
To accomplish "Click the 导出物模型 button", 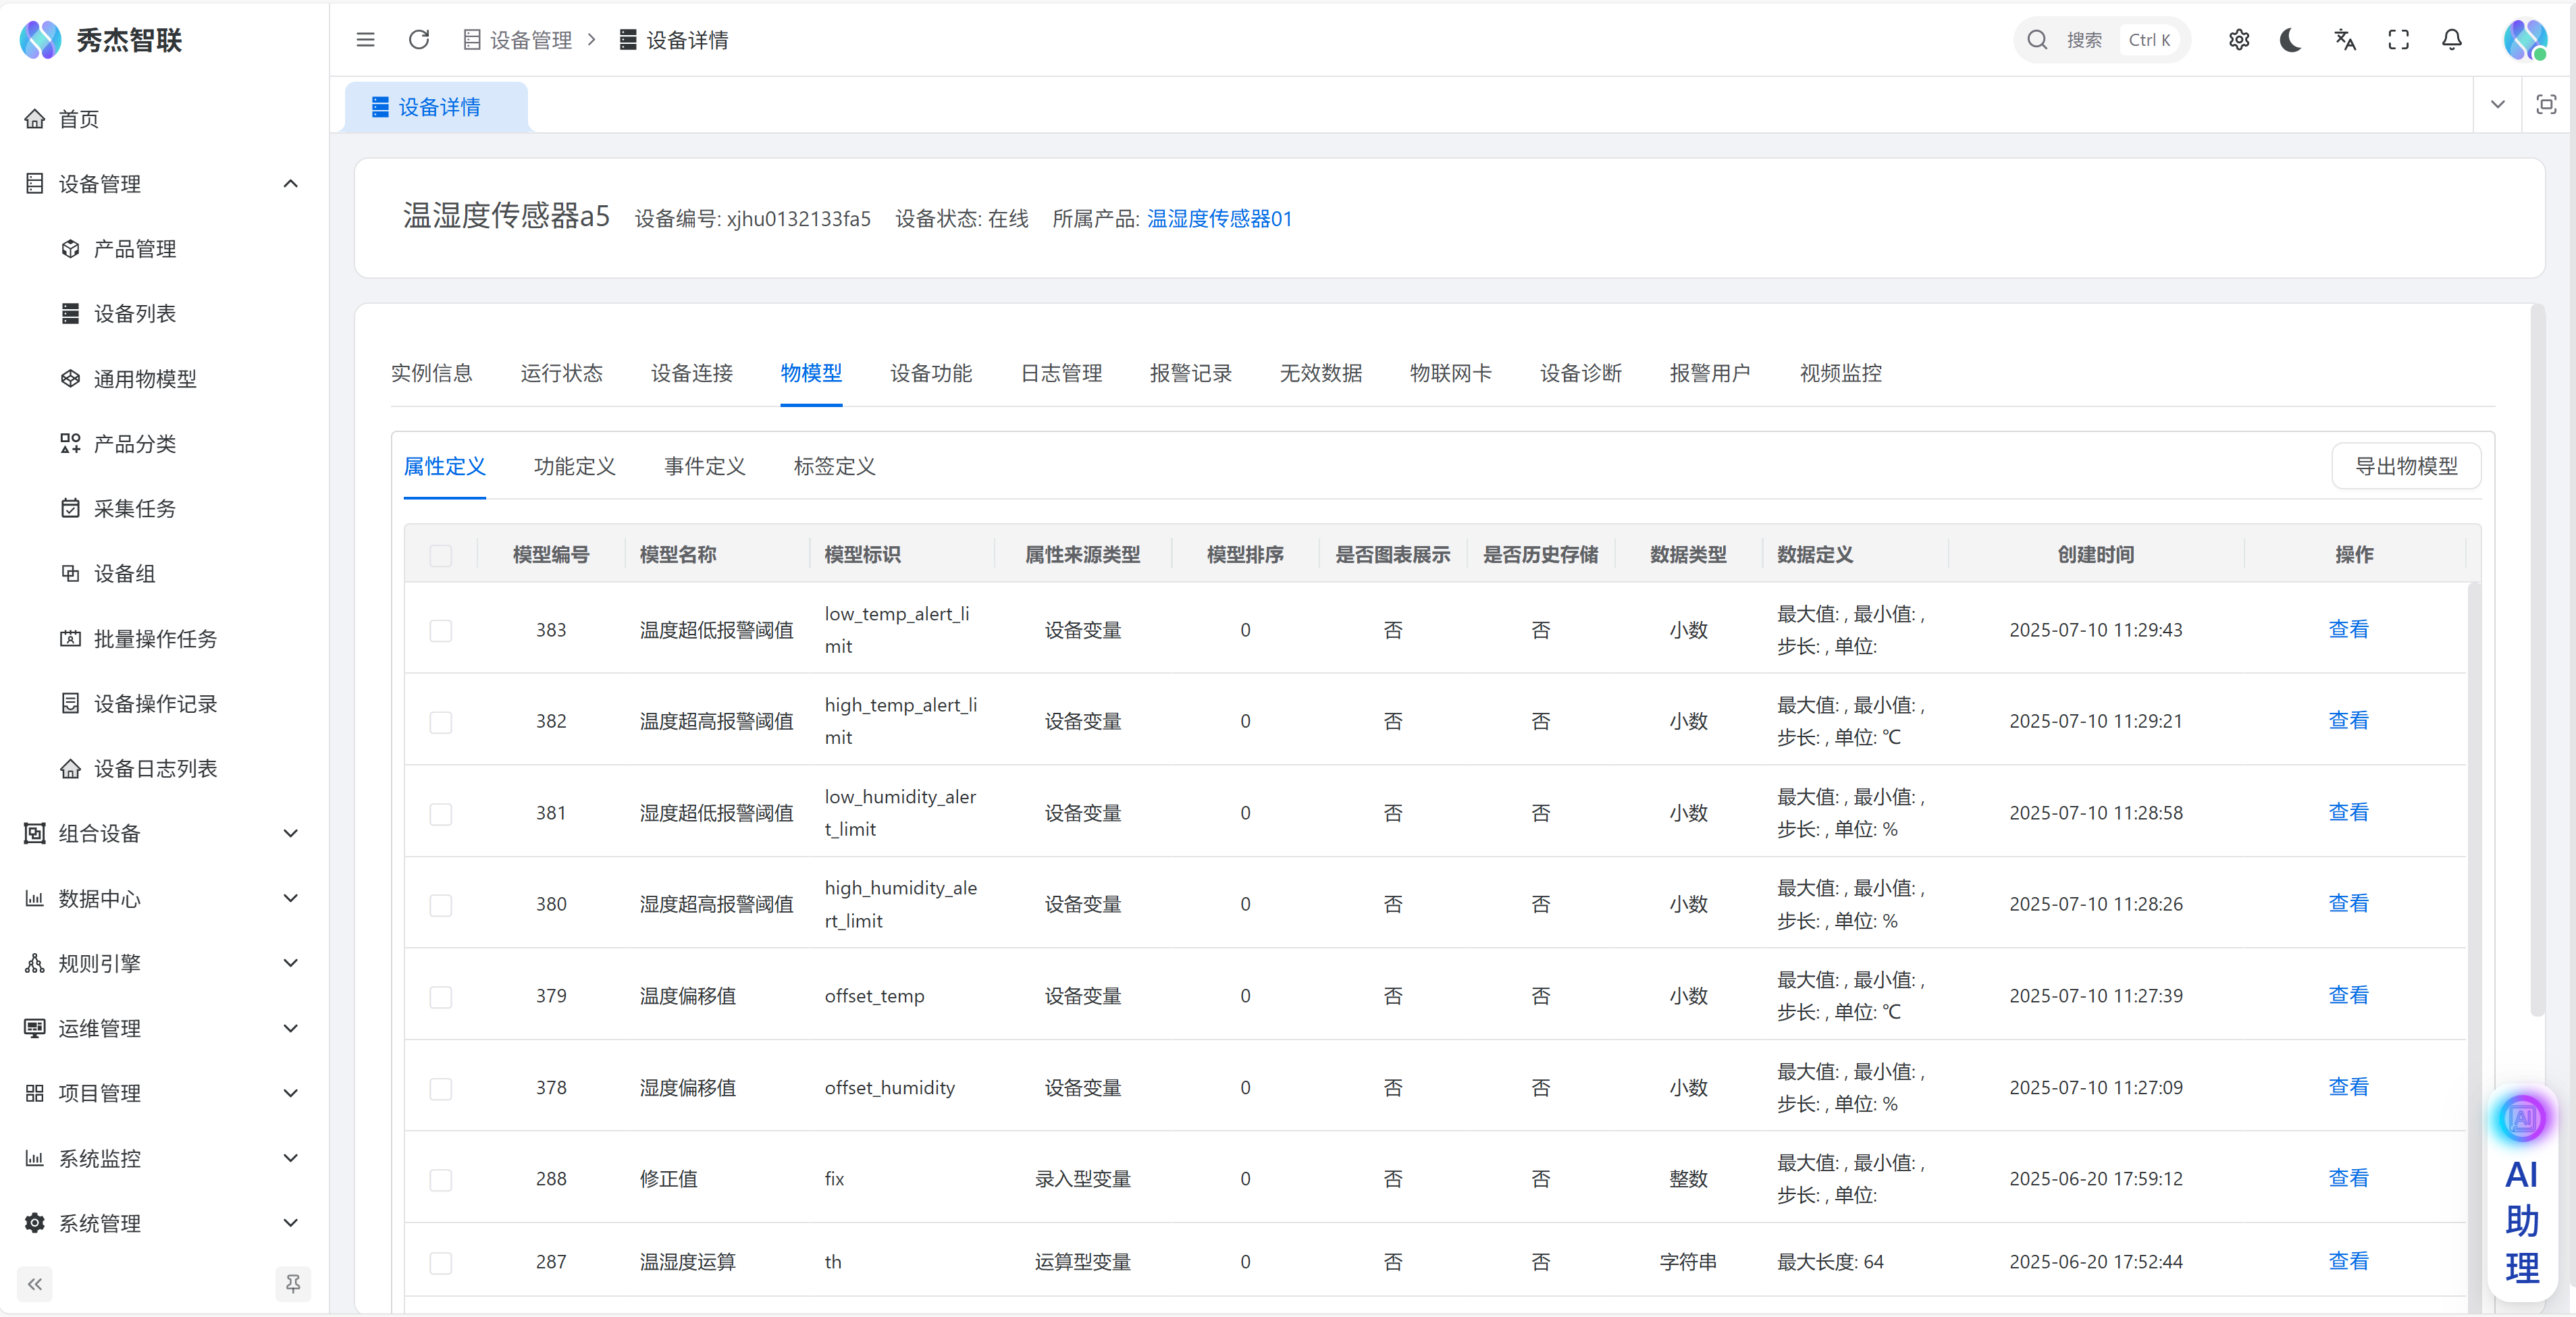I will 2405,466.
